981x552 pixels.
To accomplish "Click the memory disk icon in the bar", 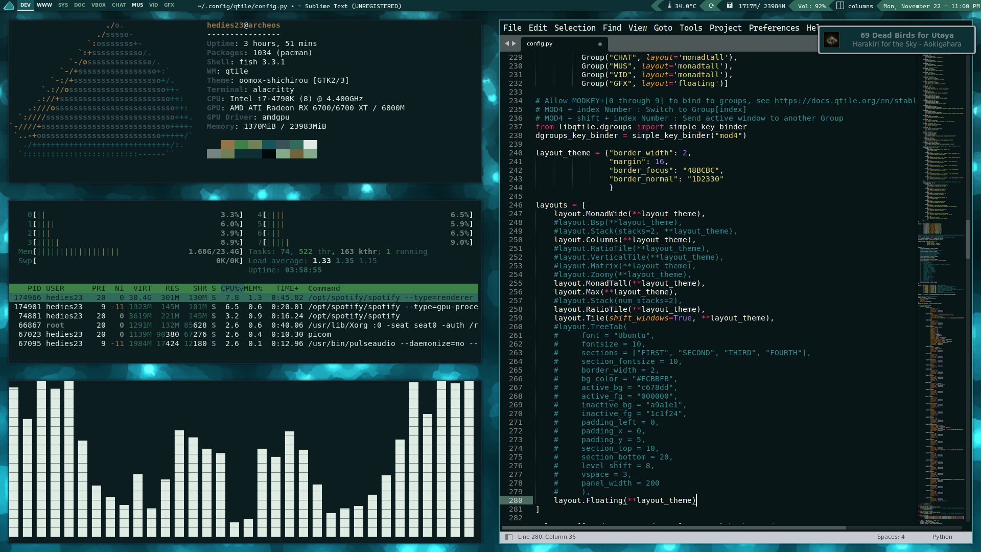I will 730,6.
